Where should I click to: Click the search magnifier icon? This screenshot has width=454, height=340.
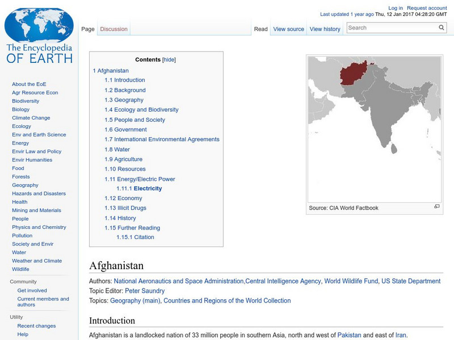(x=441, y=27)
